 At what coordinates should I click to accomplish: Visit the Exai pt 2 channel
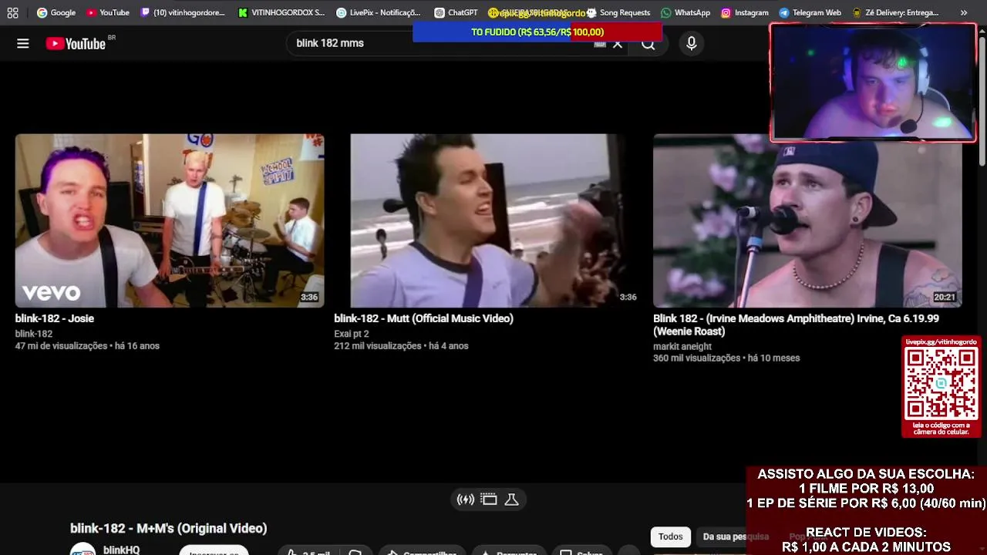coord(352,334)
